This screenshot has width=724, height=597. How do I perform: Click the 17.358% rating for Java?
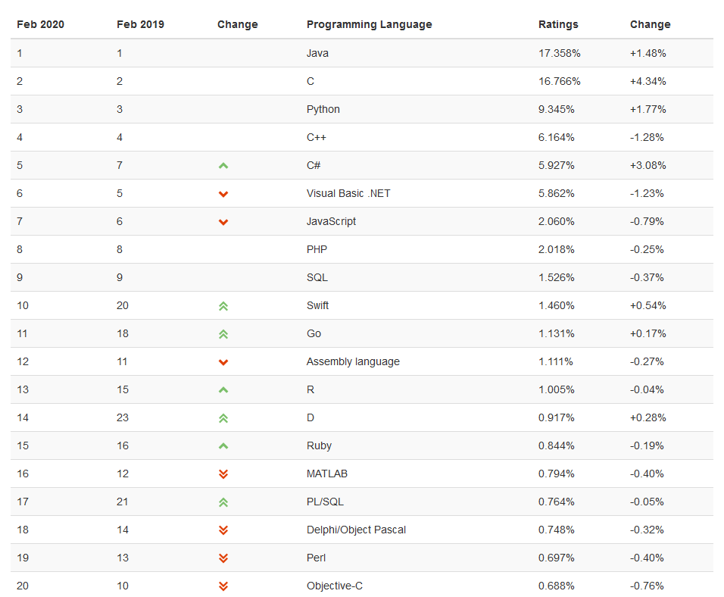click(x=559, y=53)
